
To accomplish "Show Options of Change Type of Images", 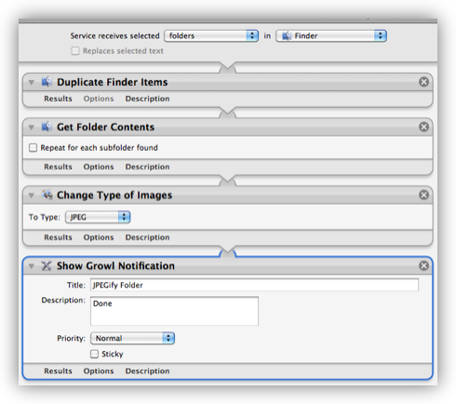I will pos(99,237).
